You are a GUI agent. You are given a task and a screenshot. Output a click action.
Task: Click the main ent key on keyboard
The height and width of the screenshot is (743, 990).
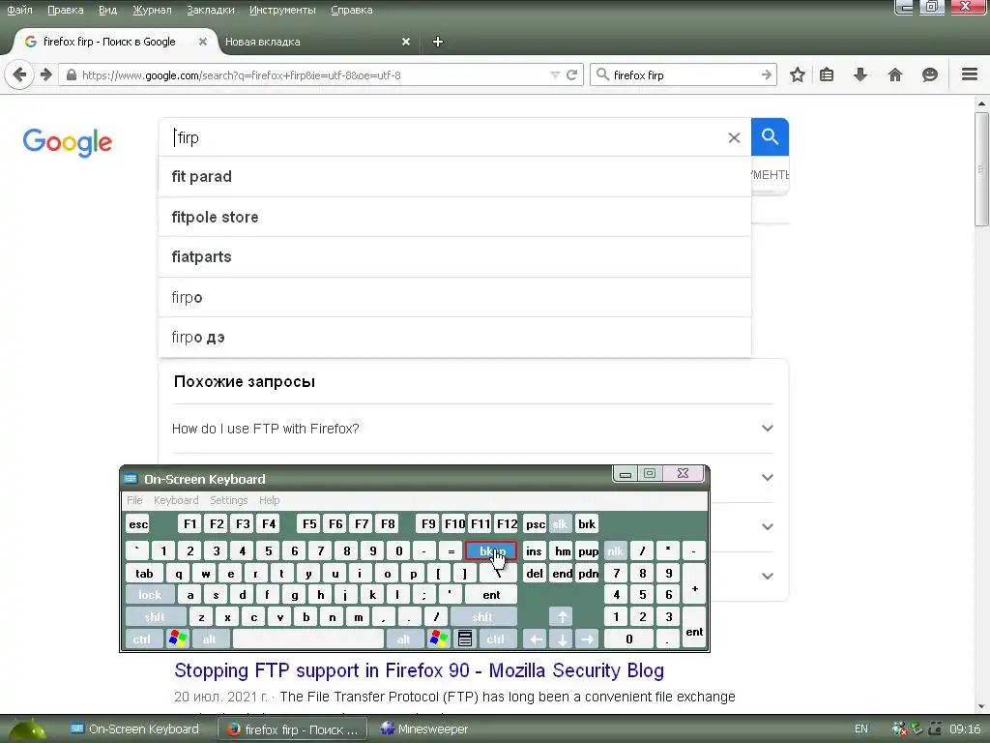coord(491,595)
